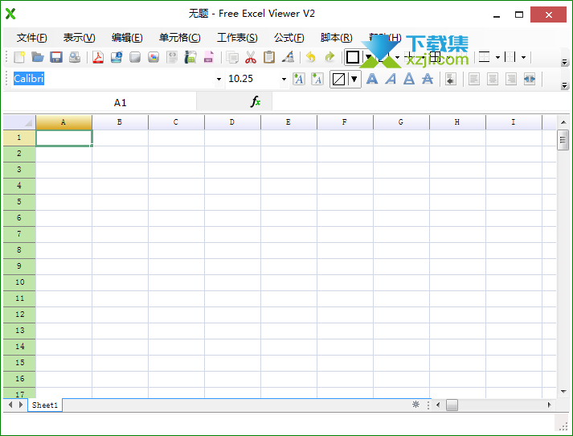Open the 文件(F) menu
This screenshot has width=573, height=436.
pyautogui.click(x=32, y=37)
